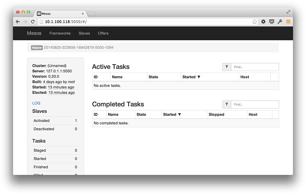Click the "Started" tasks count row

(55, 159)
